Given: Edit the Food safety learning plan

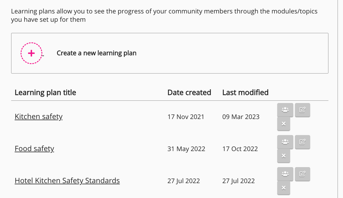Looking at the screenshot, I should click(x=302, y=142).
